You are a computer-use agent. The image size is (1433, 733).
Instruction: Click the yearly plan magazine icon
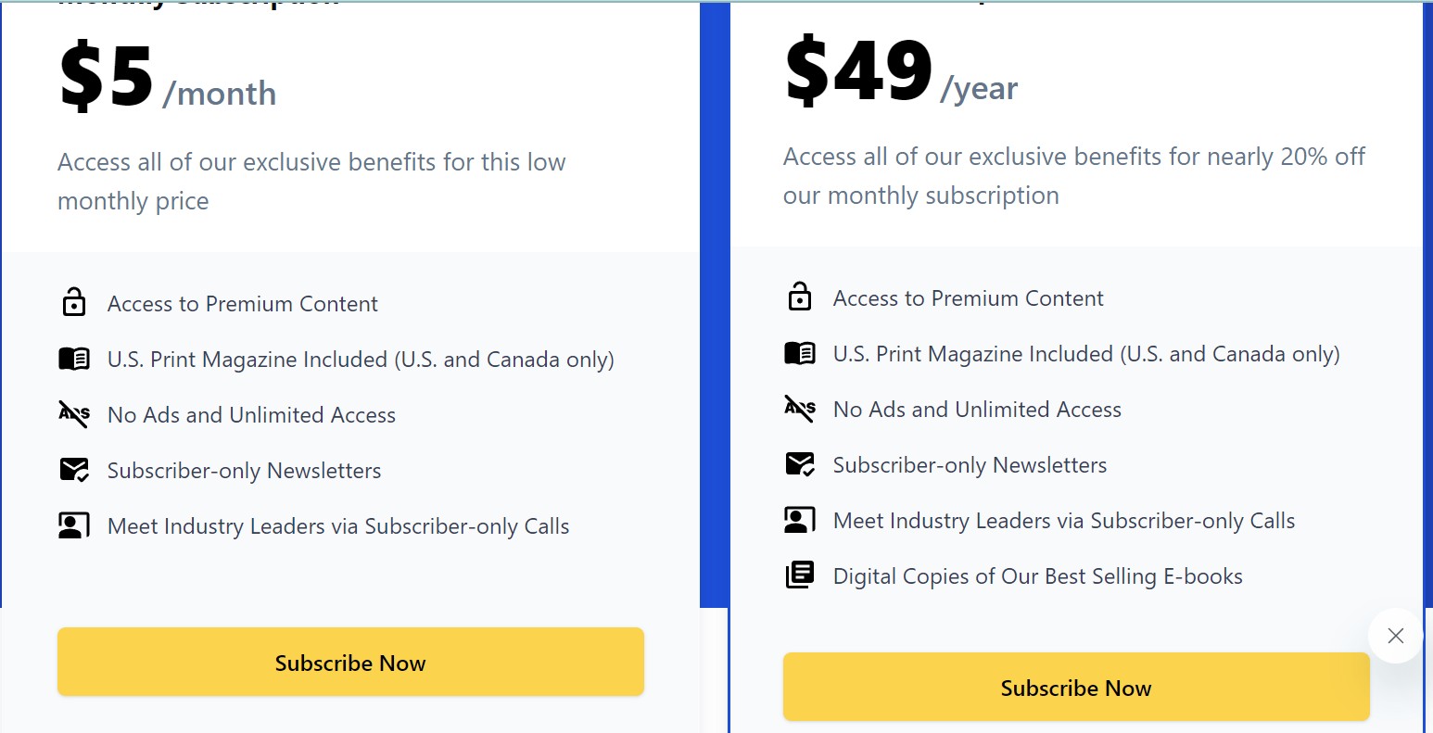point(800,353)
